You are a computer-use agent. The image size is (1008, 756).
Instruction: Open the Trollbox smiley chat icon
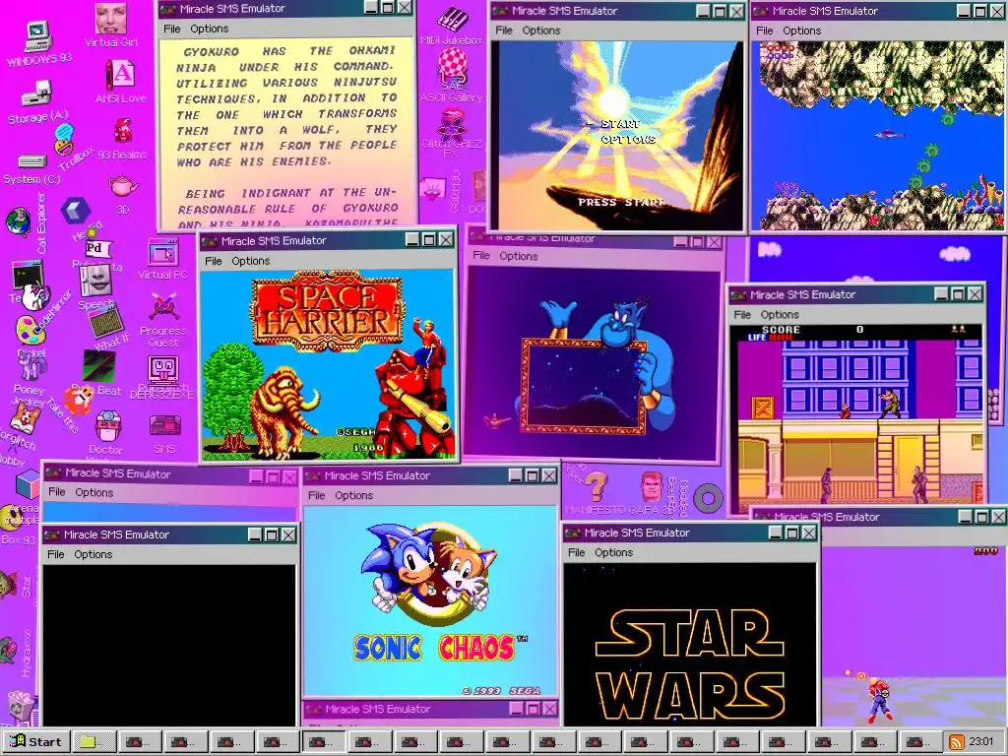tap(64, 140)
